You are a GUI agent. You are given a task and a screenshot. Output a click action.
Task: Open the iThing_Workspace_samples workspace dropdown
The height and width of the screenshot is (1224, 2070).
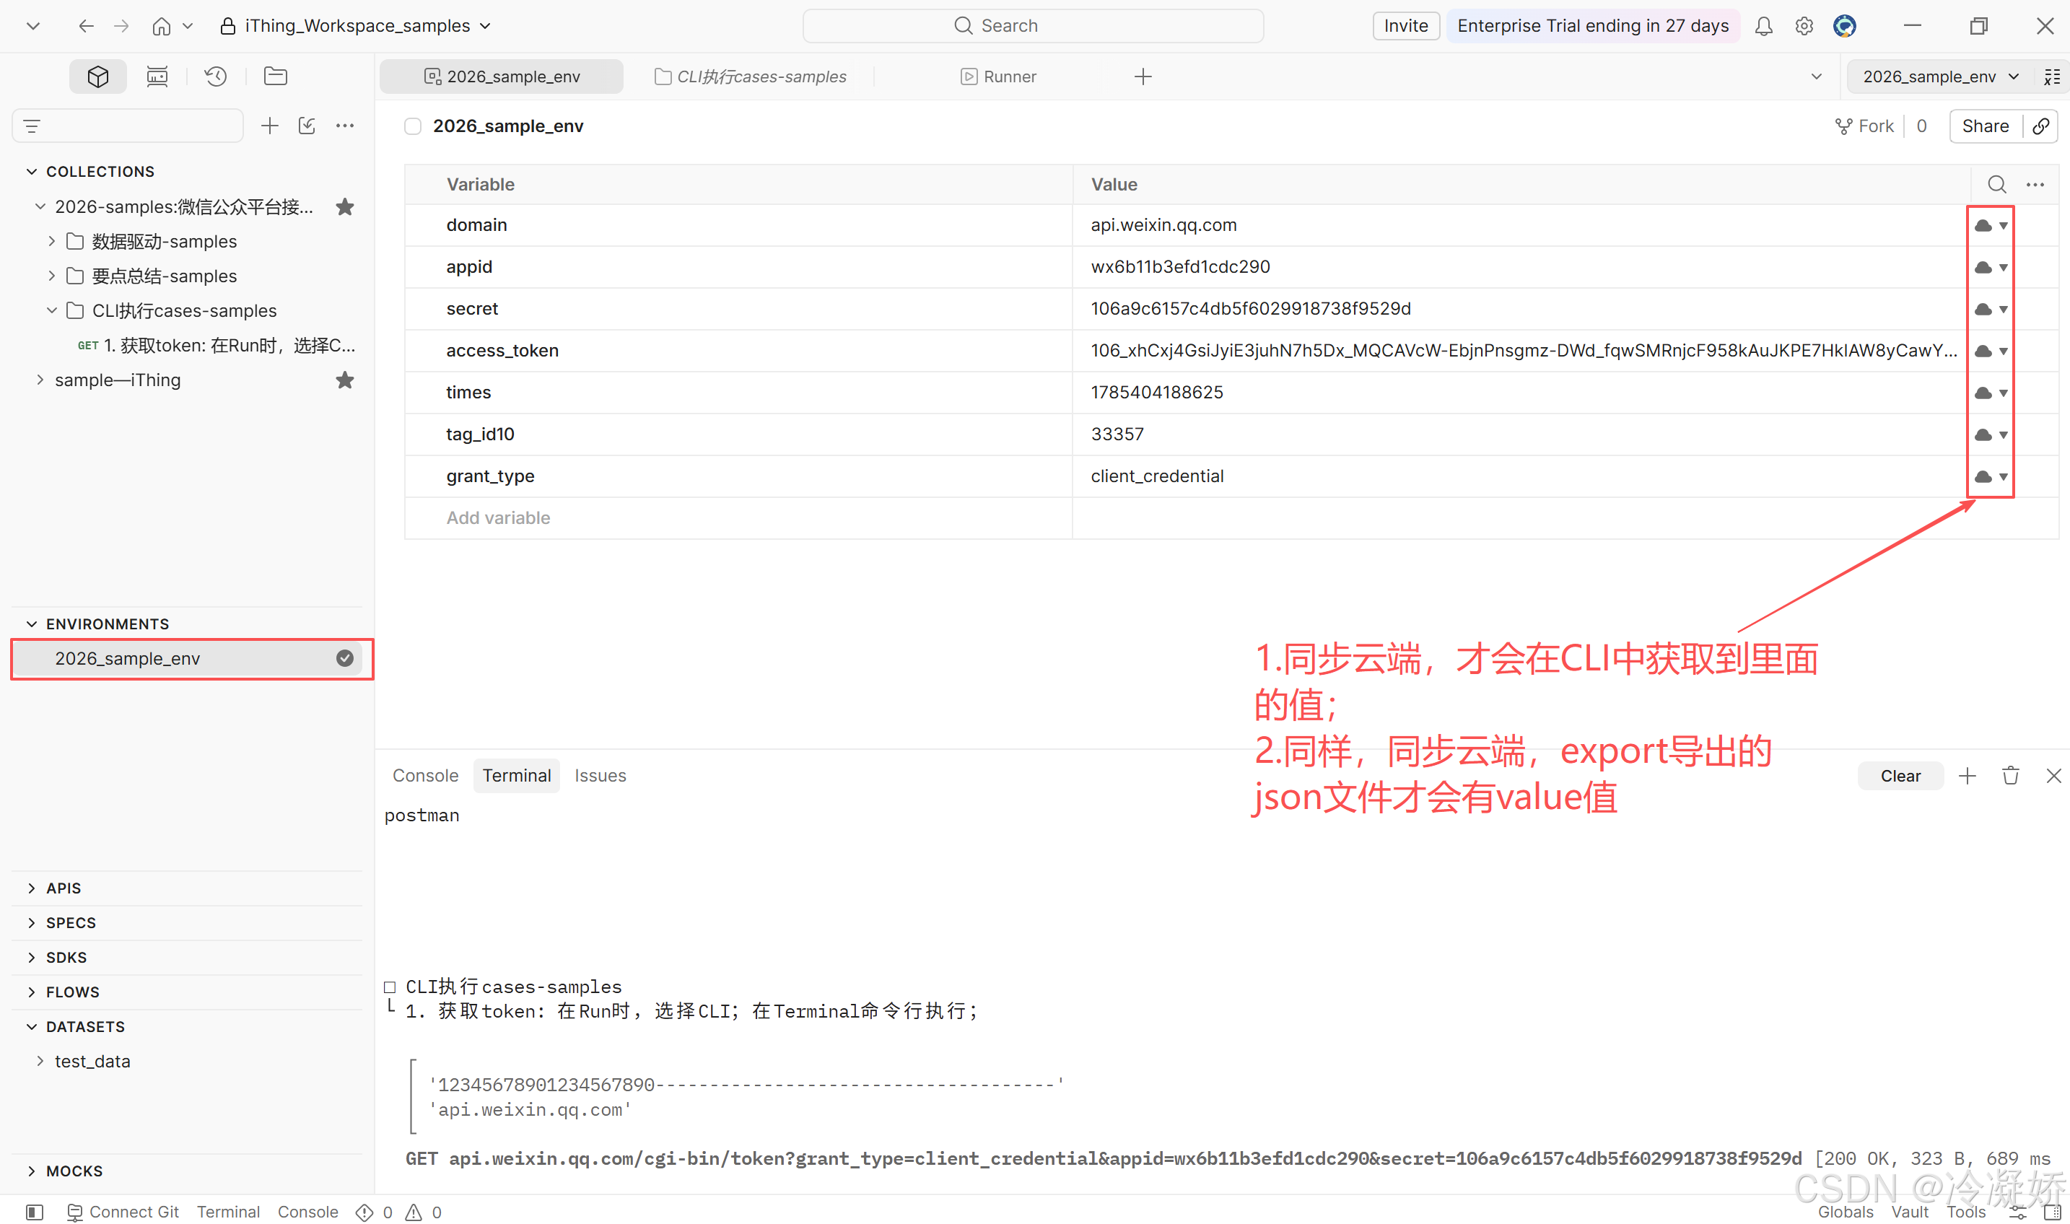click(x=355, y=27)
